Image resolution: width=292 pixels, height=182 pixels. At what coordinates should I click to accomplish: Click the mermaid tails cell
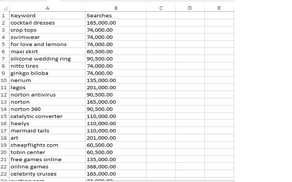[x=47, y=131]
